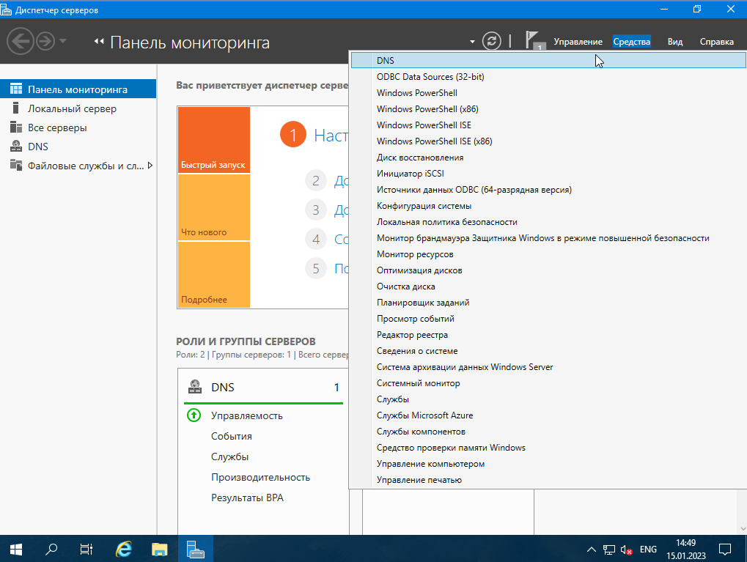
Task: Open События in the DNS tile
Action: coord(232,436)
